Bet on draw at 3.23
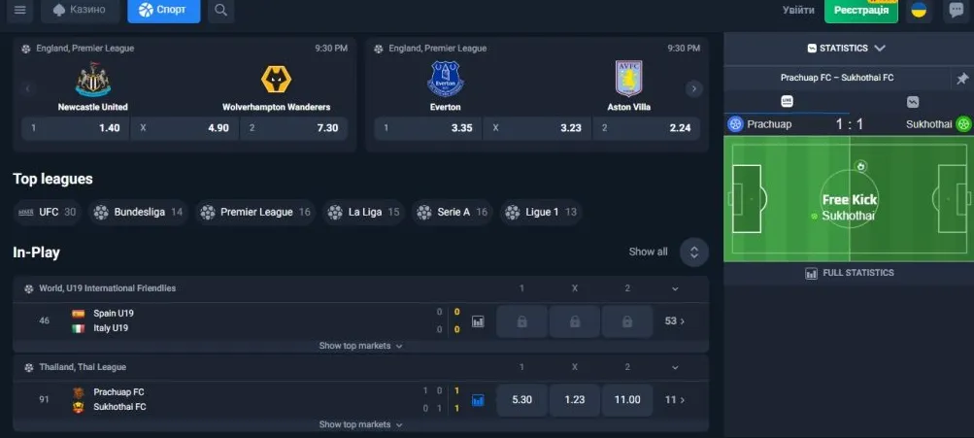Viewport: 974px width, 438px height. (x=537, y=128)
